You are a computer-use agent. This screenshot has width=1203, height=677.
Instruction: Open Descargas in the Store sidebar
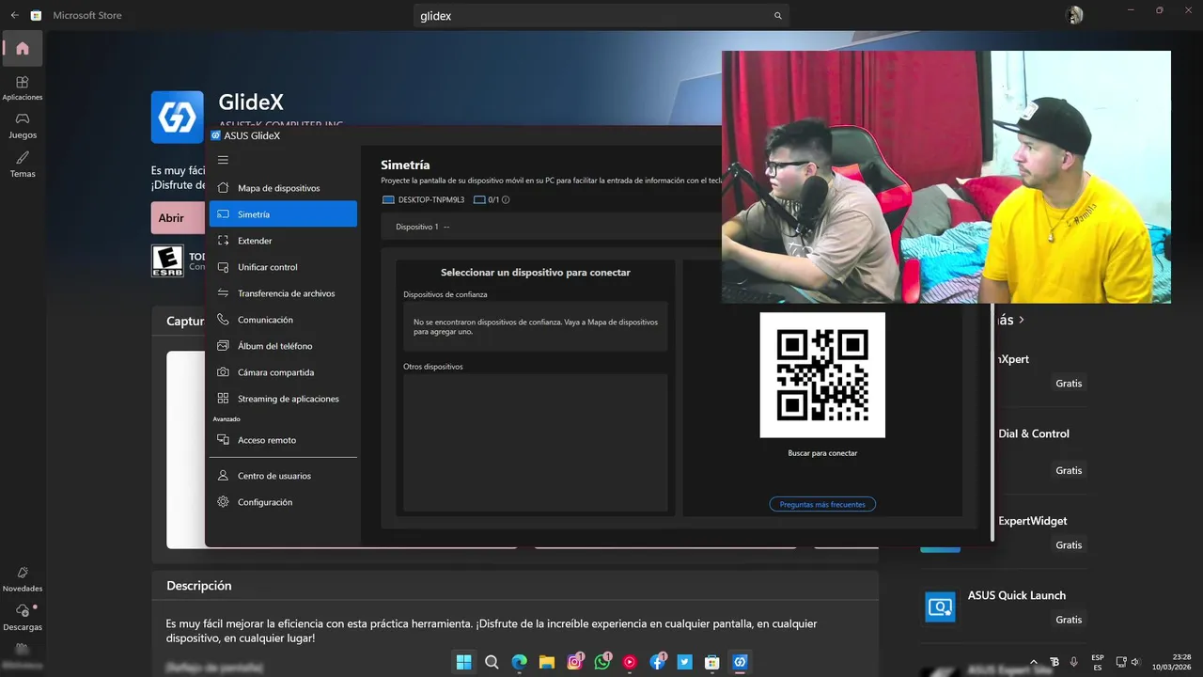coord(23,618)
